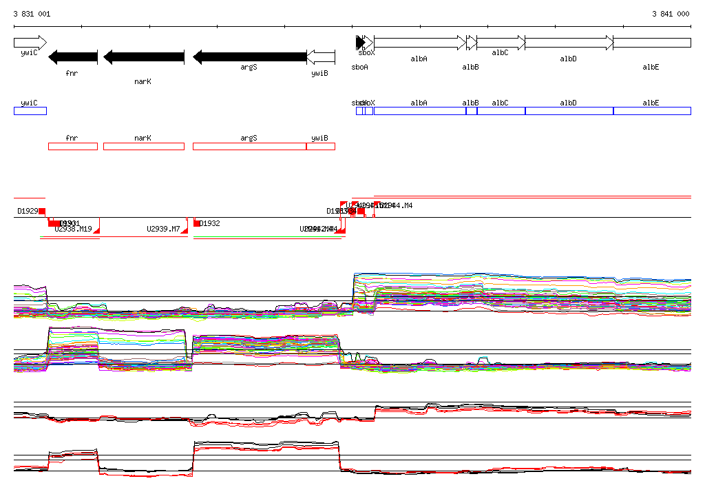
Task: Select the D1932 red marker square
Action: [x=197, y=223]
